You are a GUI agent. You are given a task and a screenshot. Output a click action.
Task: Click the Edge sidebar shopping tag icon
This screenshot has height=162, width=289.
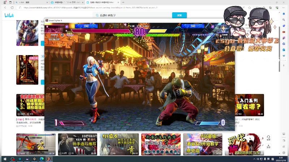click(x=284, y=26)
